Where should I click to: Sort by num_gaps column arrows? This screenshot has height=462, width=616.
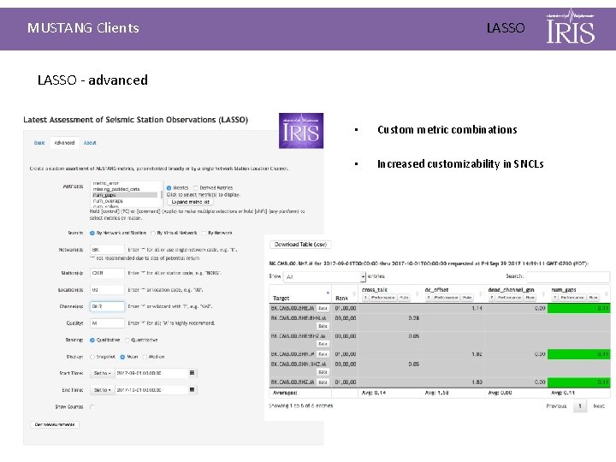[x=607, y=293]
